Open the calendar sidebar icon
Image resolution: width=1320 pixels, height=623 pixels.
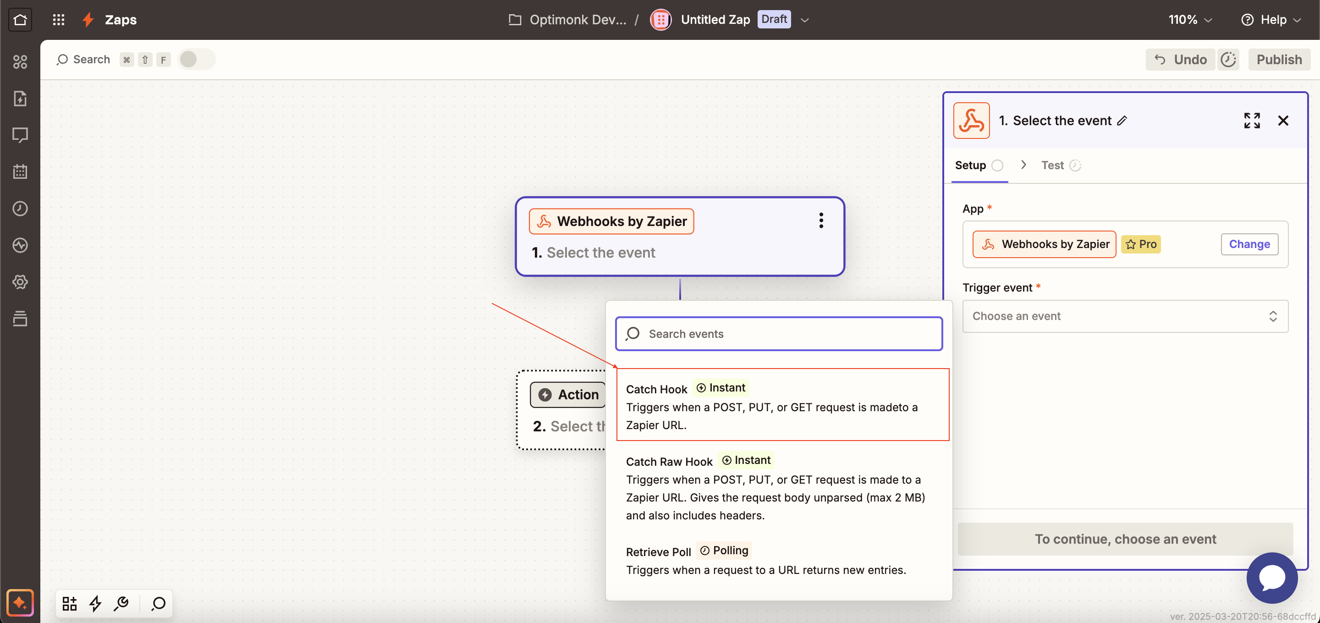[x=20, y=171]
